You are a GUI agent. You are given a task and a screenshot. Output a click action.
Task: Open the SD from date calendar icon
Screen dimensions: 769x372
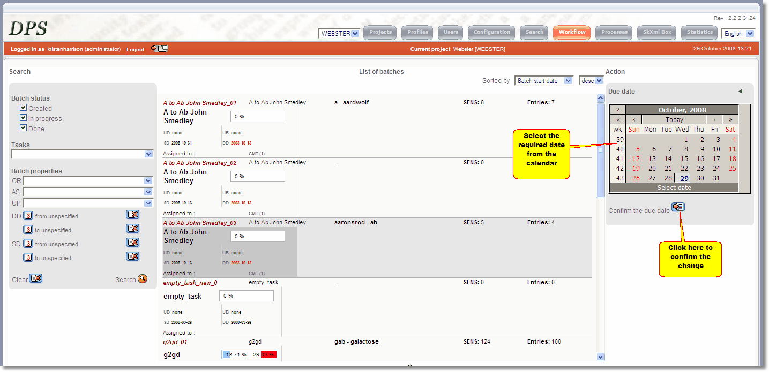(x=28, y=244)
